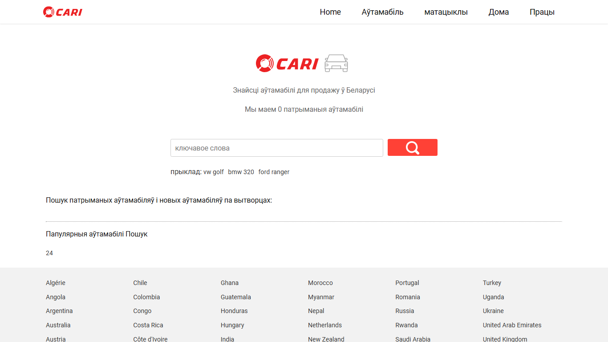
Task: Open the Hungary country link
Action: [232, 325]
